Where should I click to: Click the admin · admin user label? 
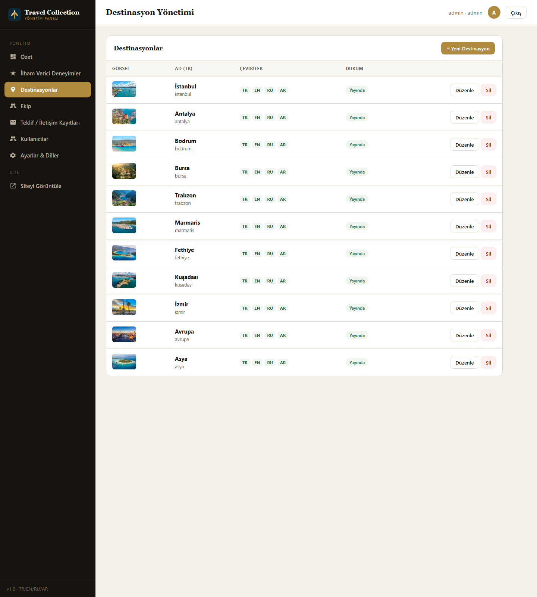pos(465,13)
